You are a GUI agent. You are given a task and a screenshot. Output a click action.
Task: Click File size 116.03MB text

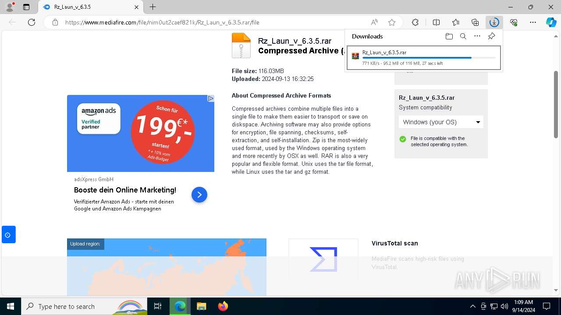click(x=258, y=71)
